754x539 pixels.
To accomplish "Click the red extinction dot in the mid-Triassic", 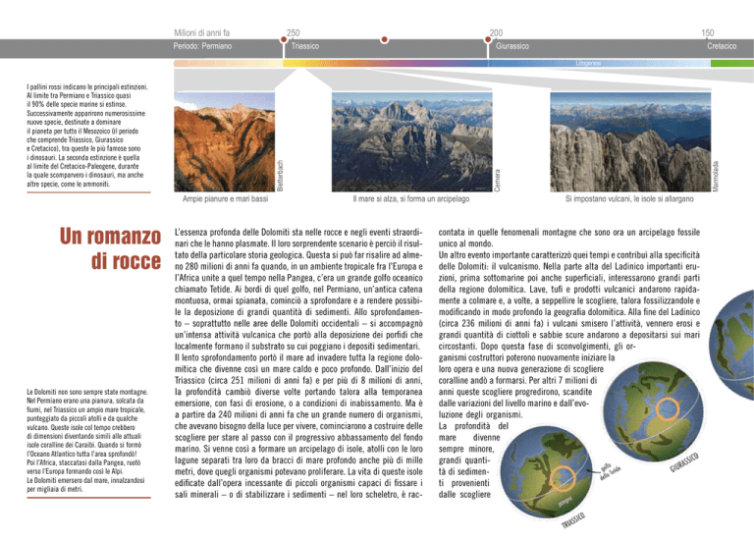I will click(x=384, y=40).
